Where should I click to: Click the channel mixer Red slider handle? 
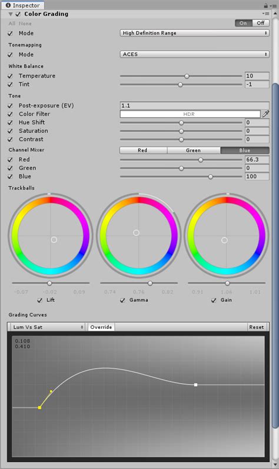(201, 160)
